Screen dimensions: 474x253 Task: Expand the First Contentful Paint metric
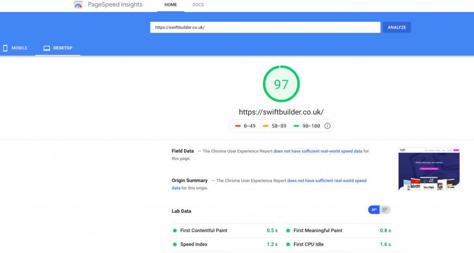point(204,230)
